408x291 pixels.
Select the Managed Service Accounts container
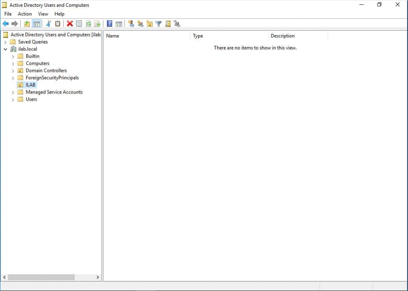pyautogui.click(x=54, y=92)
